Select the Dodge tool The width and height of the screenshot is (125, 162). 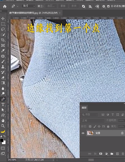coord(3,93)
